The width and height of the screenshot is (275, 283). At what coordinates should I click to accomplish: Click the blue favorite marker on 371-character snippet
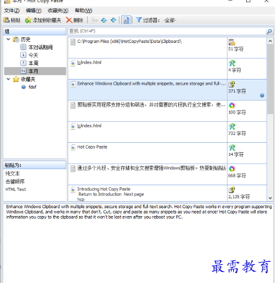coord(262,95)
